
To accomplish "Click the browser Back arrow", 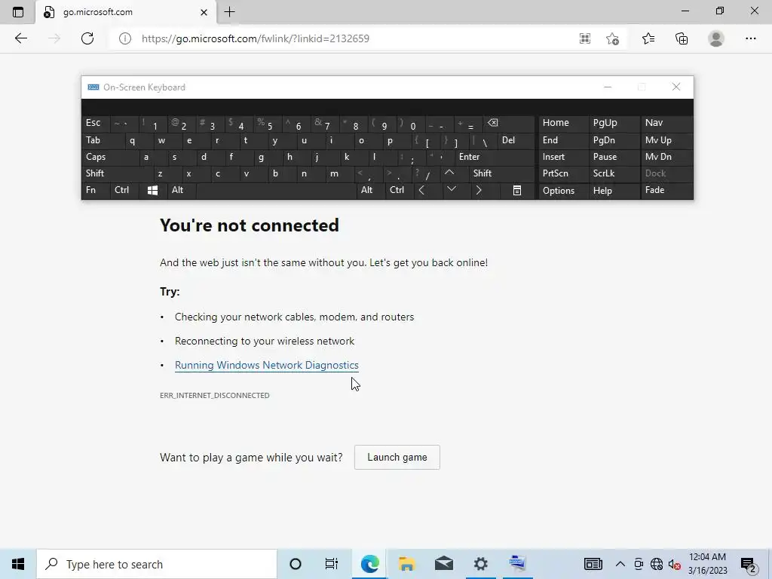I will tap(20, 38).
